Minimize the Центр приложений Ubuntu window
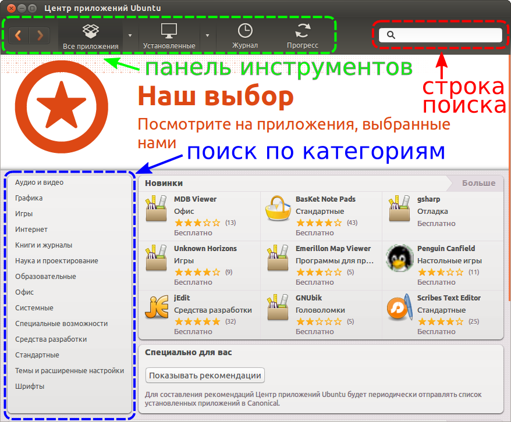Viewport: 511px width, 422px height. [x=22, y=8]
